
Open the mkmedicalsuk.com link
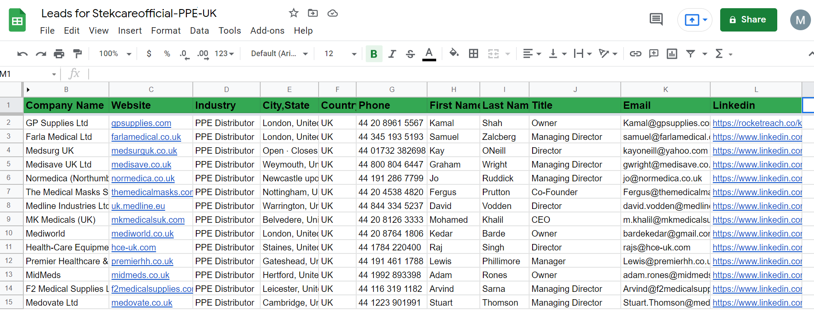(x=148, y=220)
